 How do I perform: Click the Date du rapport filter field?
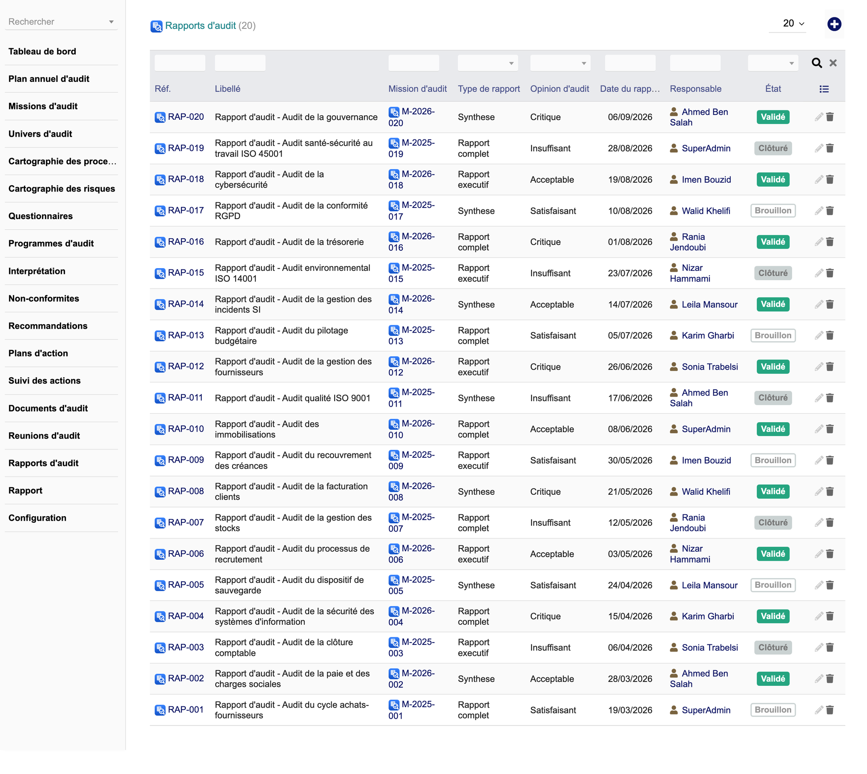coord(630,63)
